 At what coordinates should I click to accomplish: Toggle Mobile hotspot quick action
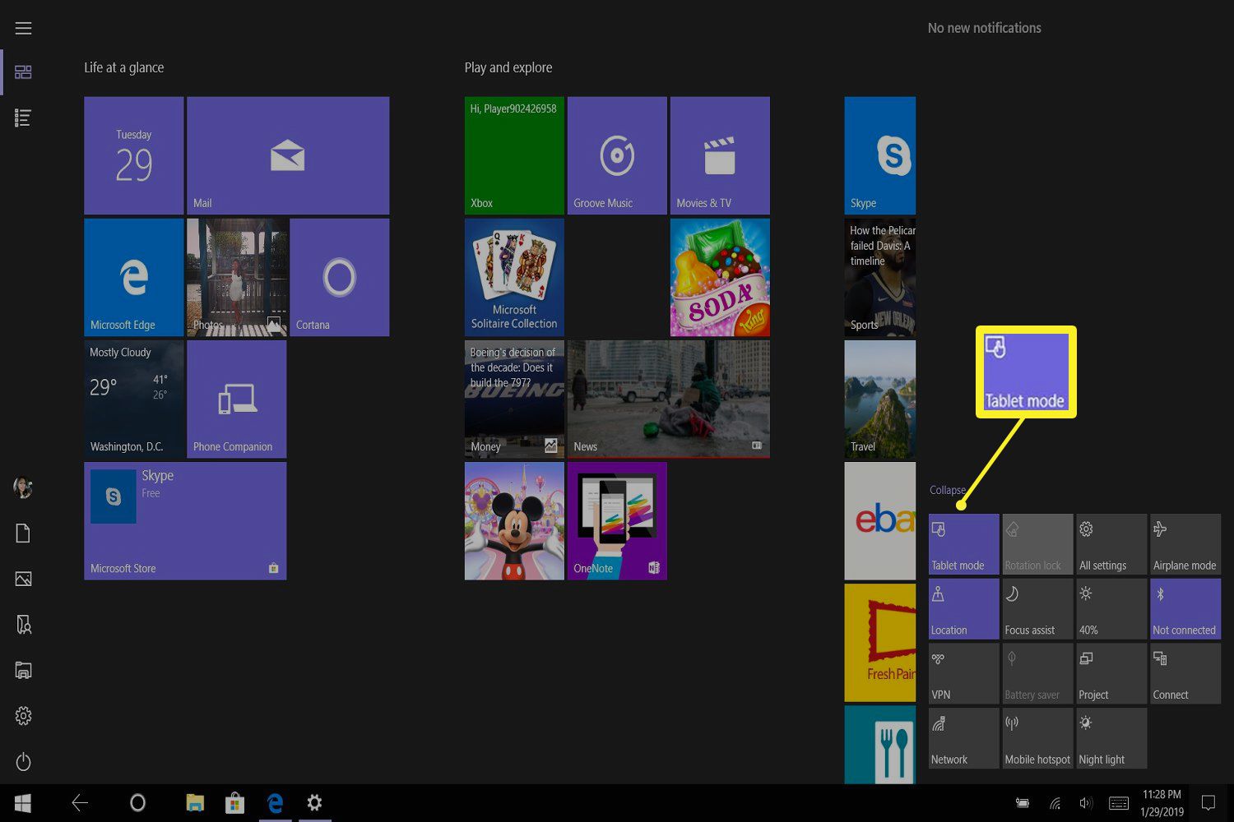(1037, 738)
